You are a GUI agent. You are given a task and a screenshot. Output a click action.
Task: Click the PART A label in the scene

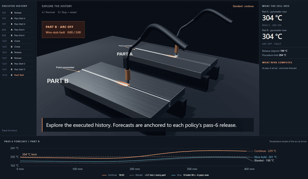(x=125, y=54)
